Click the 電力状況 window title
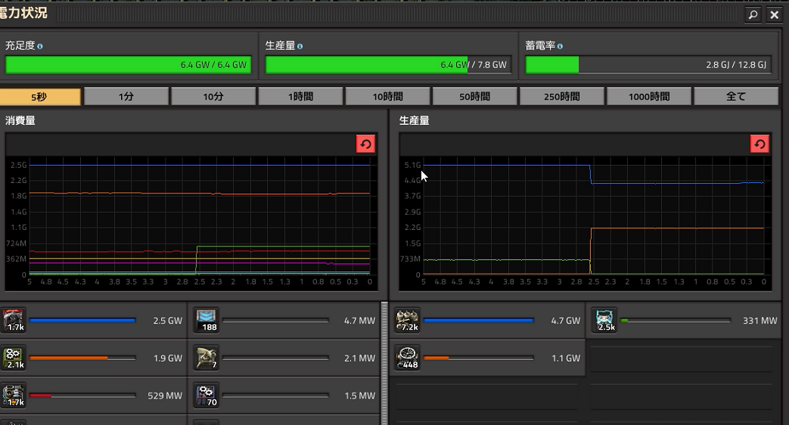 tap(23, 13)
